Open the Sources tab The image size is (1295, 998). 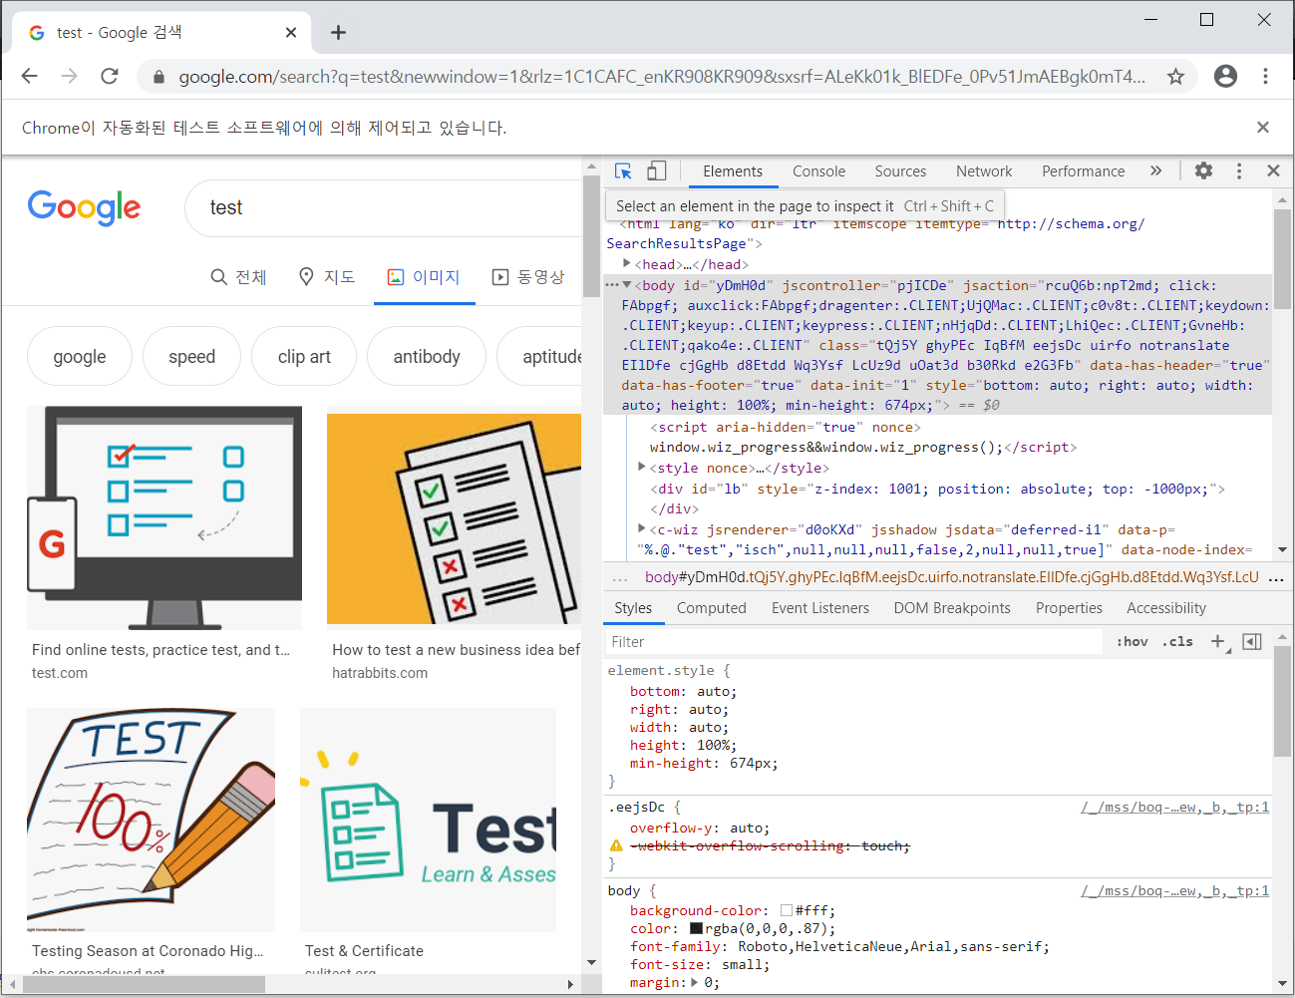click(x=900, y=171)
